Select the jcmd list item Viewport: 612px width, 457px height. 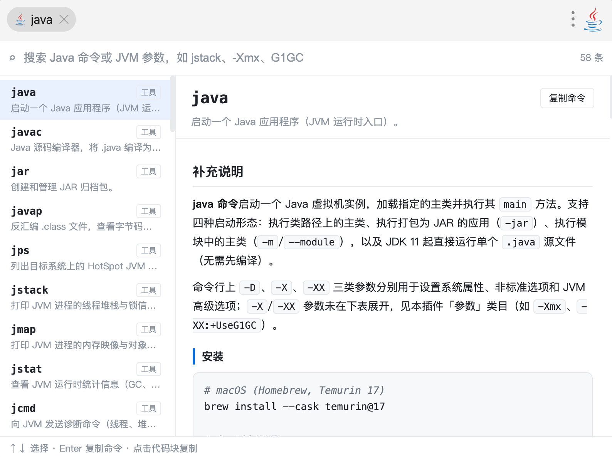[x=85, y=416]
